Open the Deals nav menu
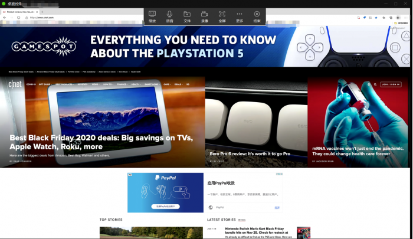 (179, 84)
